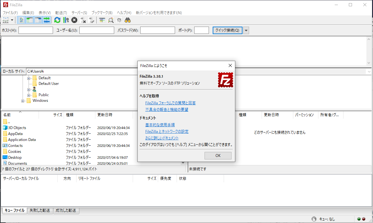Click the ホスト(H) input field

click(35, 30)
